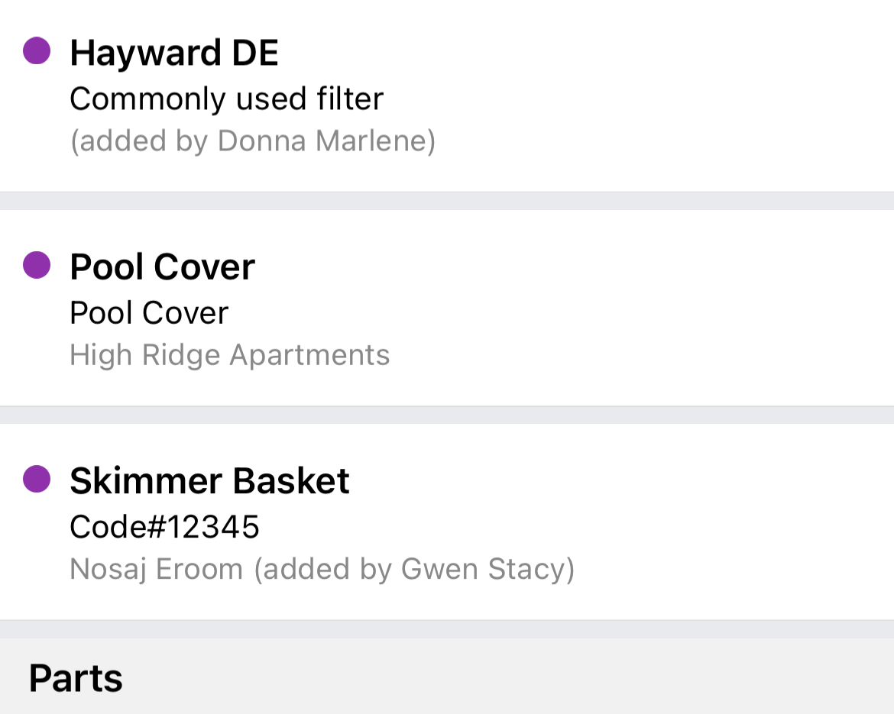Click empty space right of Skimmer Basket title
This screenshot has width=894, height=714.
click(x=611, y=481)
